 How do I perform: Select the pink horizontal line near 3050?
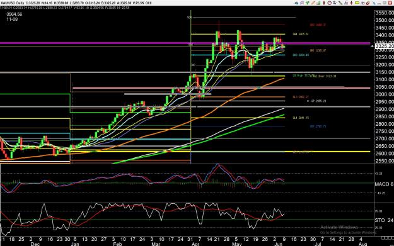pyautogui.click(x=221, y=88)
